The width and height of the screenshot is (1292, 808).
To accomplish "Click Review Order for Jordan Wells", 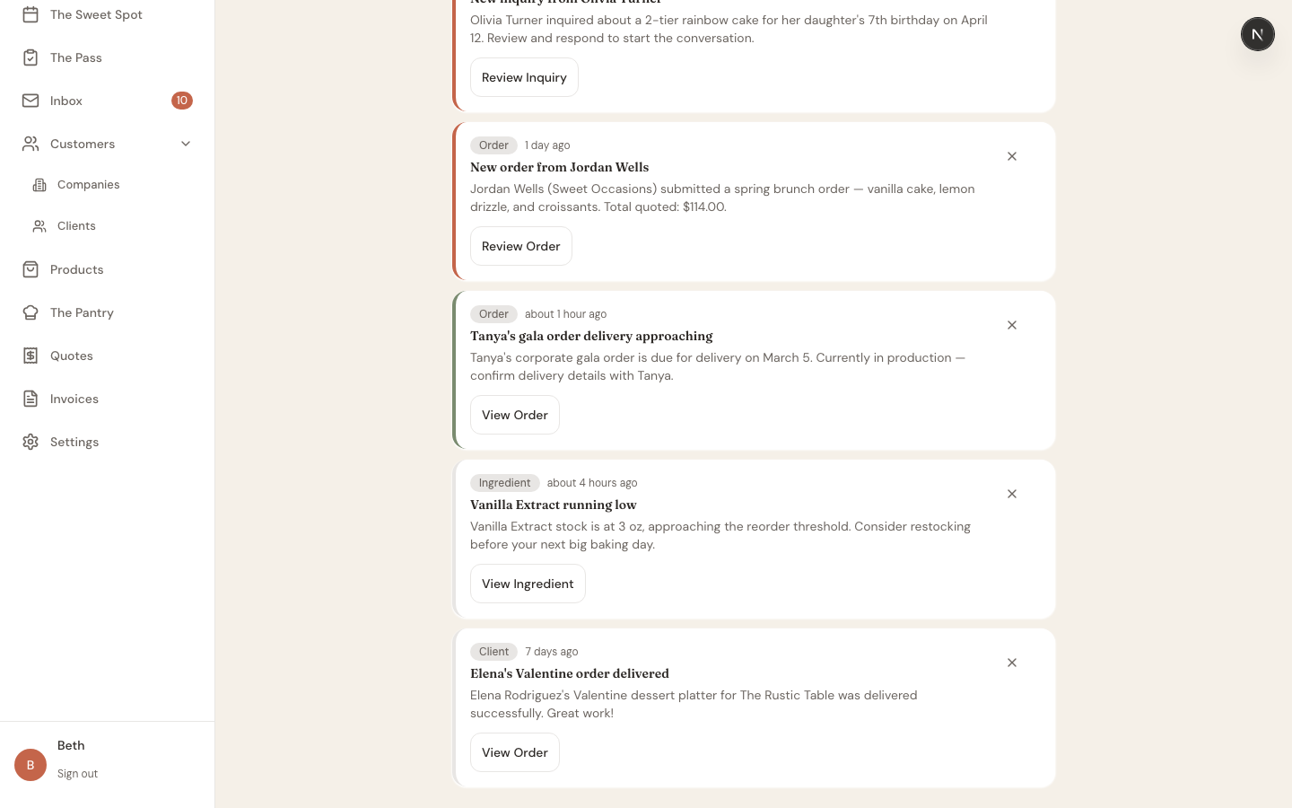I will (x=521, y=246).
